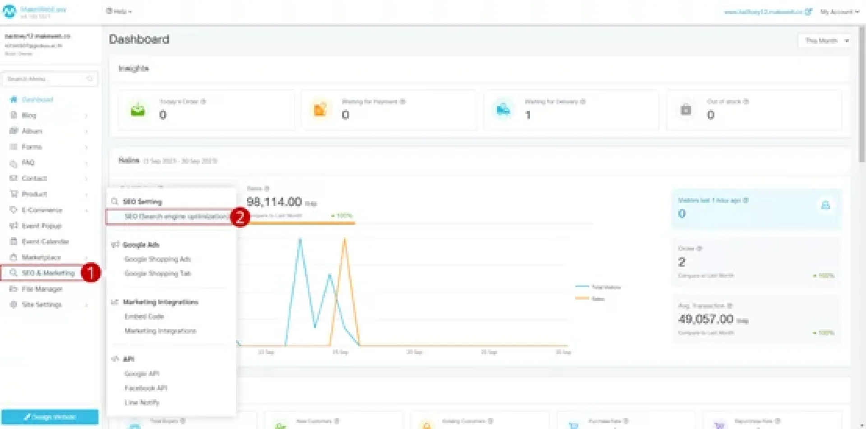
Task: Click the Design Website button
Action: [50, 417]
